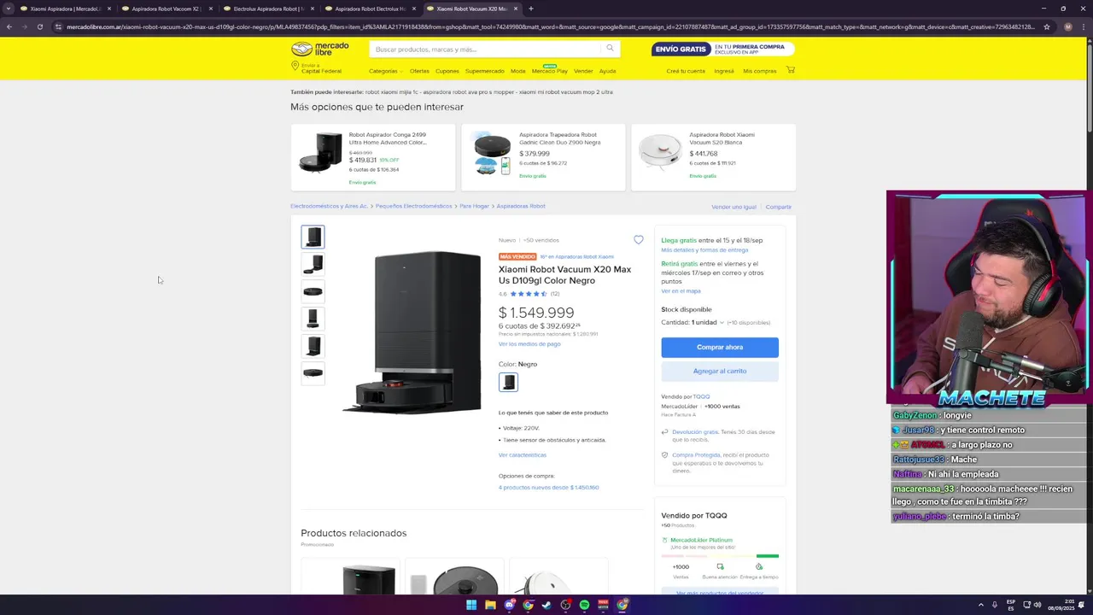This screenshot has width=1093, height=615.
Task: Switch to Aspiradora Robot Electrolux Ho tab
Action: pyautogui.click(x=370, y=9)
